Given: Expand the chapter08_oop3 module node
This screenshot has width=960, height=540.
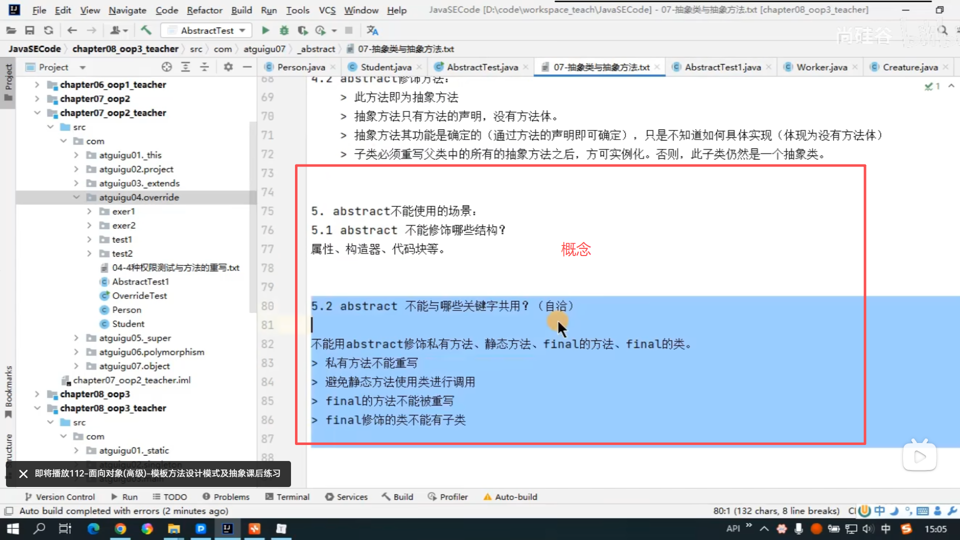Looking at the screenshot, I should 37,394.
